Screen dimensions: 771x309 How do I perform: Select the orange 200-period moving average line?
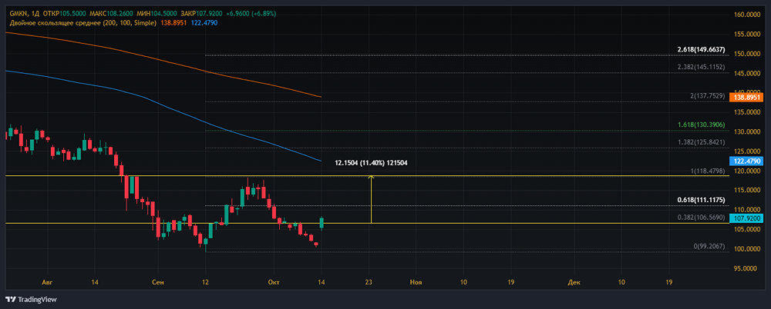(162, 61)
